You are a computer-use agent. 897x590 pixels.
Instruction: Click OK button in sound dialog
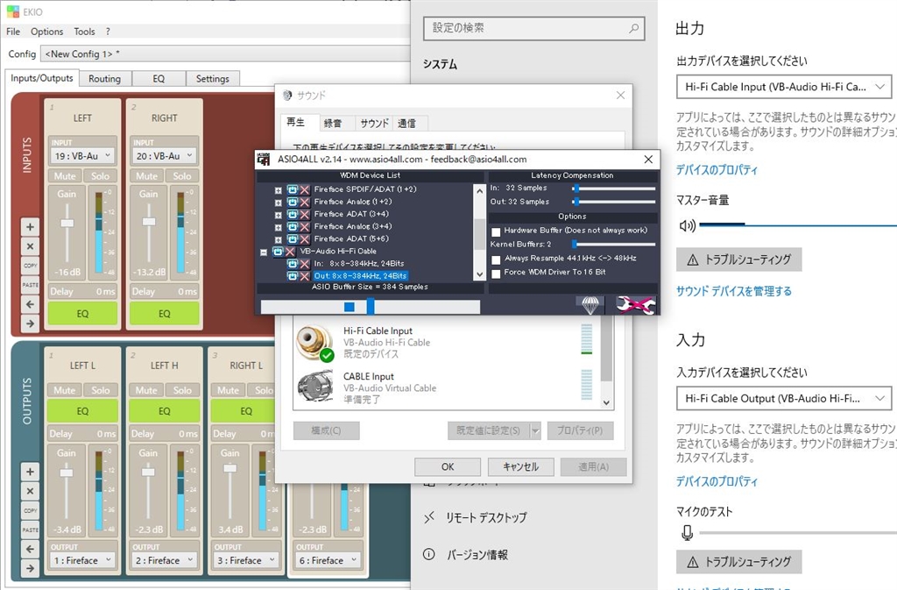[448, 467]
